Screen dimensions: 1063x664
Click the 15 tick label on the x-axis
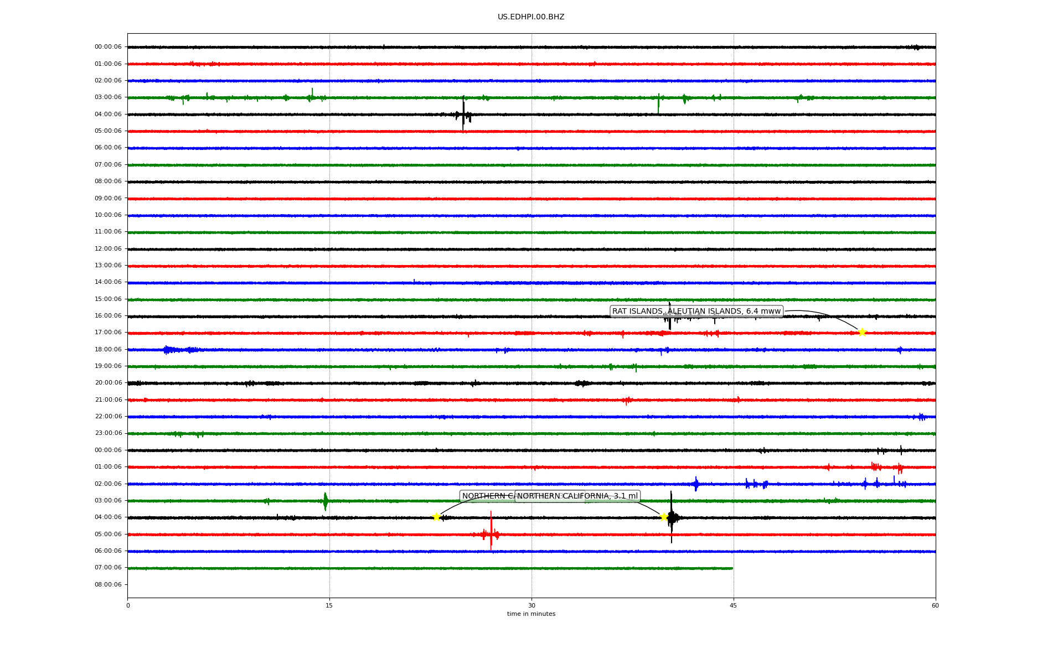point(329,605)
